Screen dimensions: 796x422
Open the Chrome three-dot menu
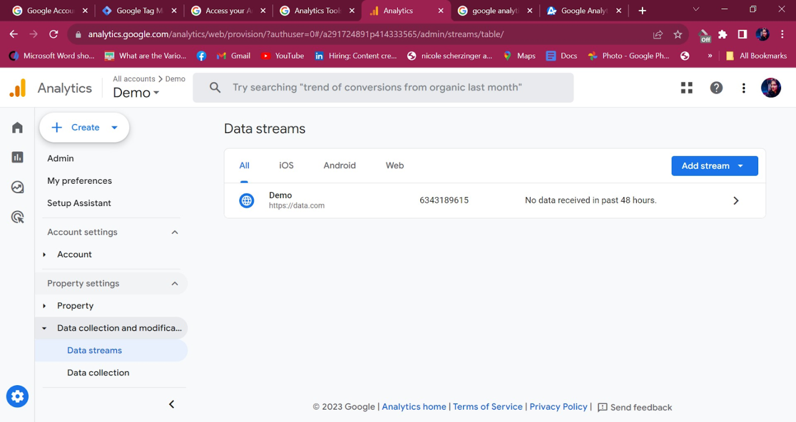[x=783, y=35]
